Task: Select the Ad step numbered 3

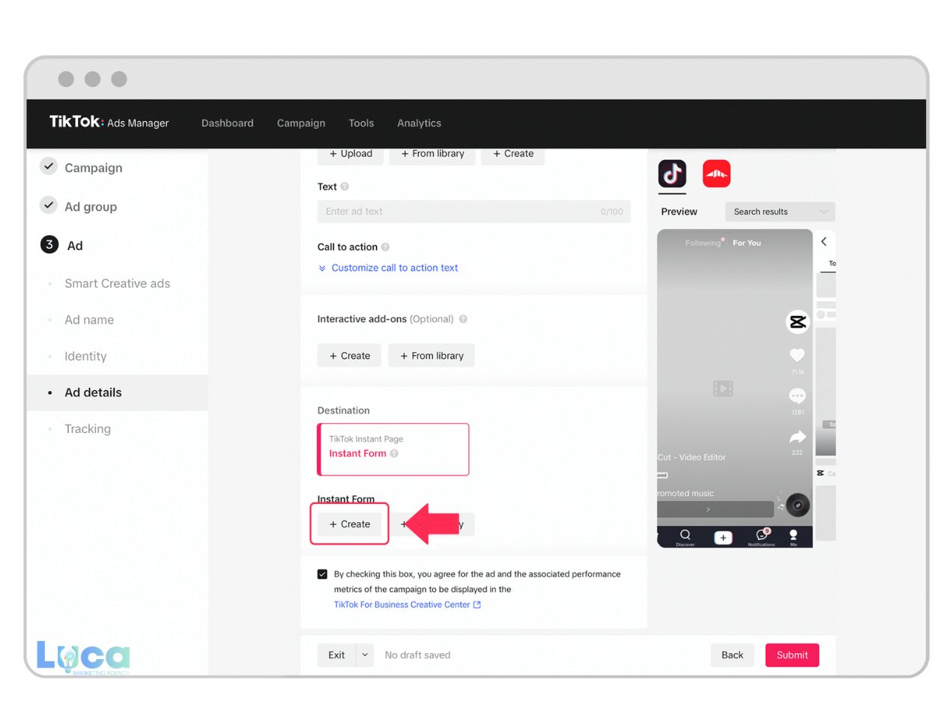Action: [x=62, y=245]
